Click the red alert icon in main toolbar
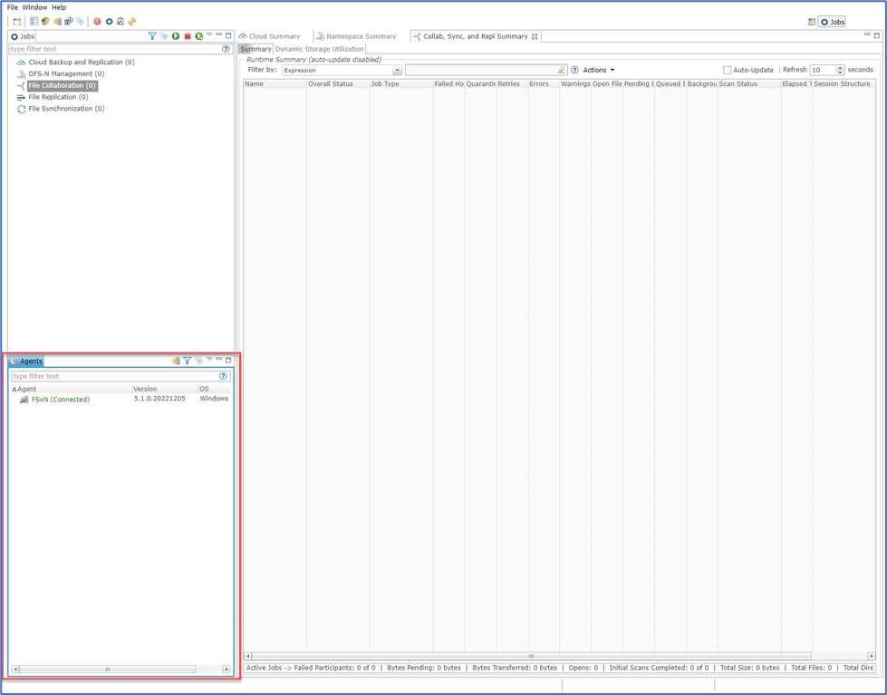 tap(97, 22)
